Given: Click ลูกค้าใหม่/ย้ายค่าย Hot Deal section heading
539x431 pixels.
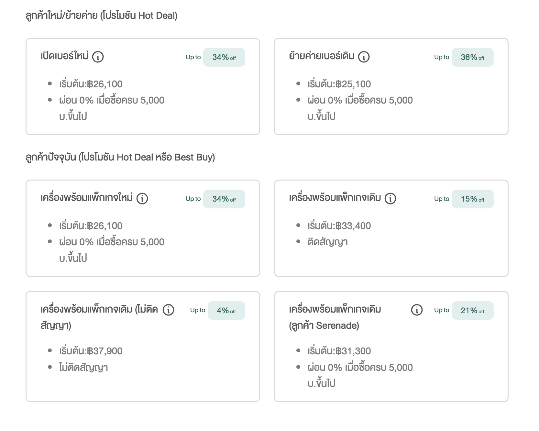Looking at the screenshot, I should 101,16.
